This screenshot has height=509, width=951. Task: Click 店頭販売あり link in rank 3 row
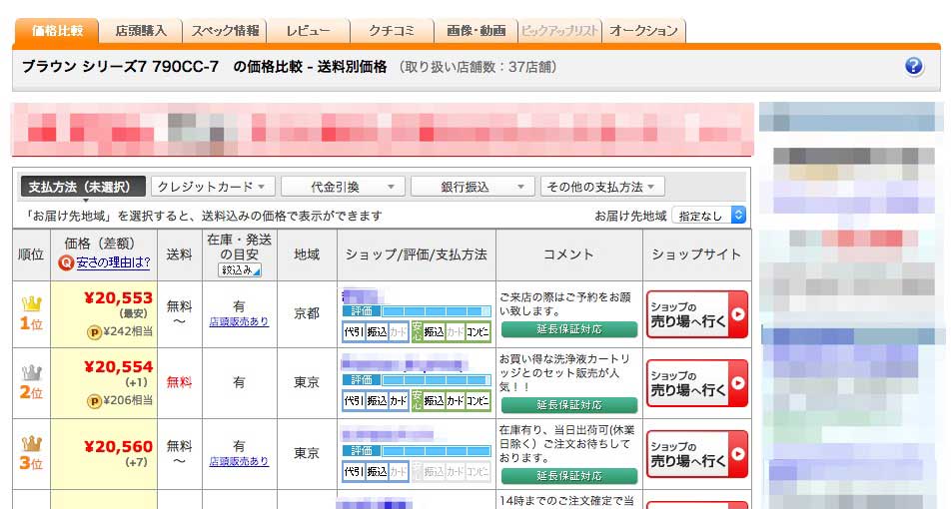pyautogui.click(x=239, y=461)
